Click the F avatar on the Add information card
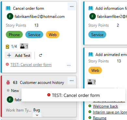Image resolution: width=127 pixels, height=120 pixels. coord(93,16)
